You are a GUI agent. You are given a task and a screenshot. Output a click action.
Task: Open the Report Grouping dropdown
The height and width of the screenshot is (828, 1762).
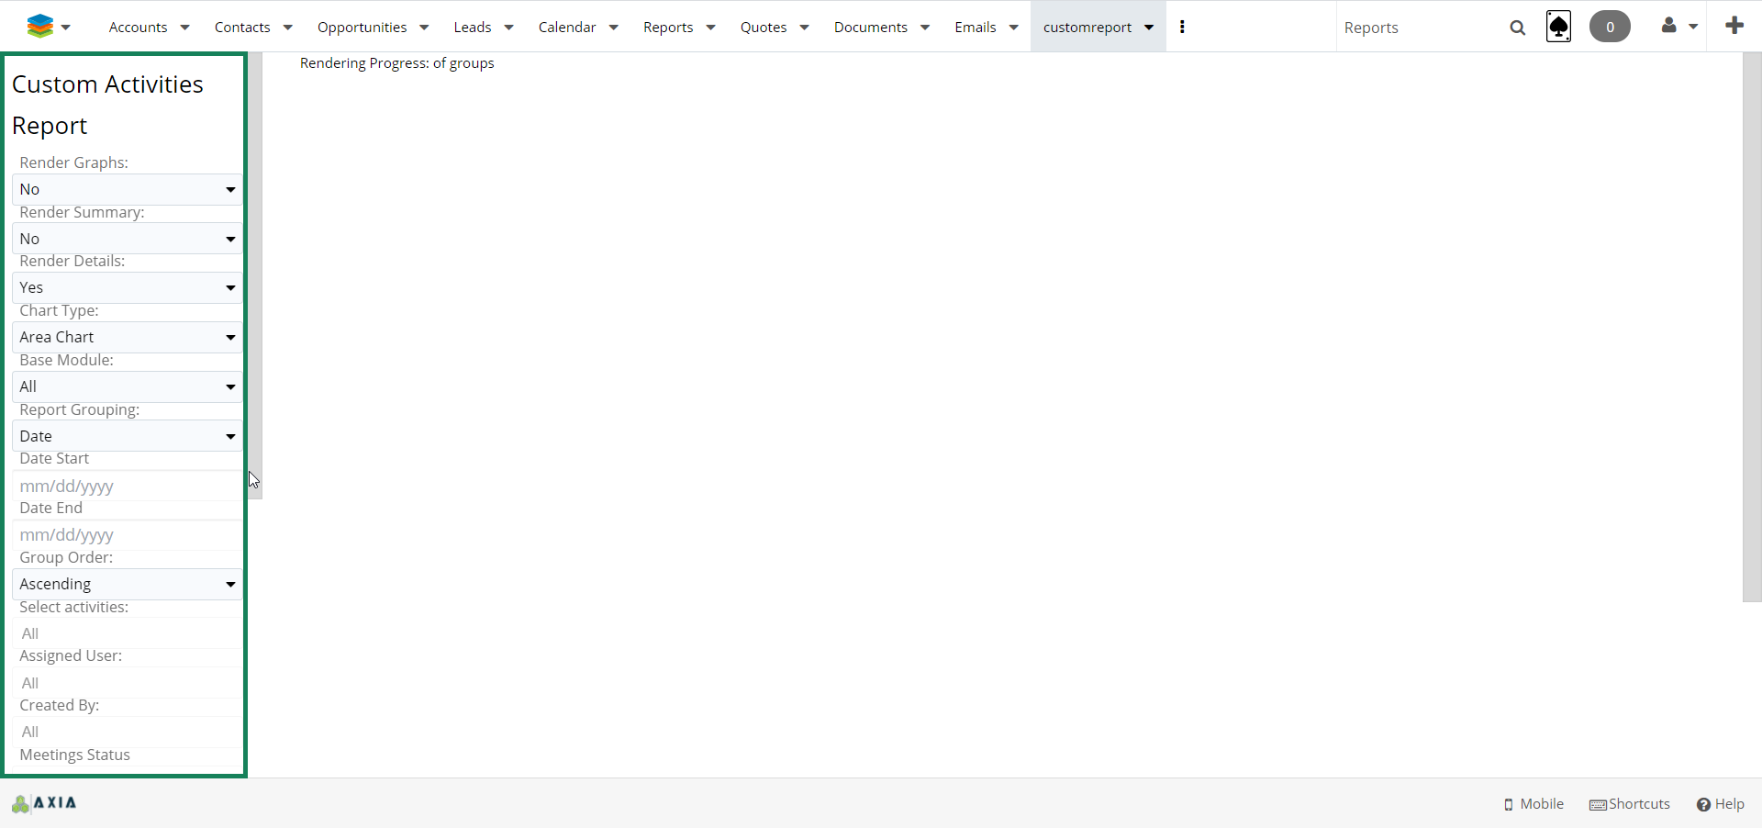(x=127, y=436)
